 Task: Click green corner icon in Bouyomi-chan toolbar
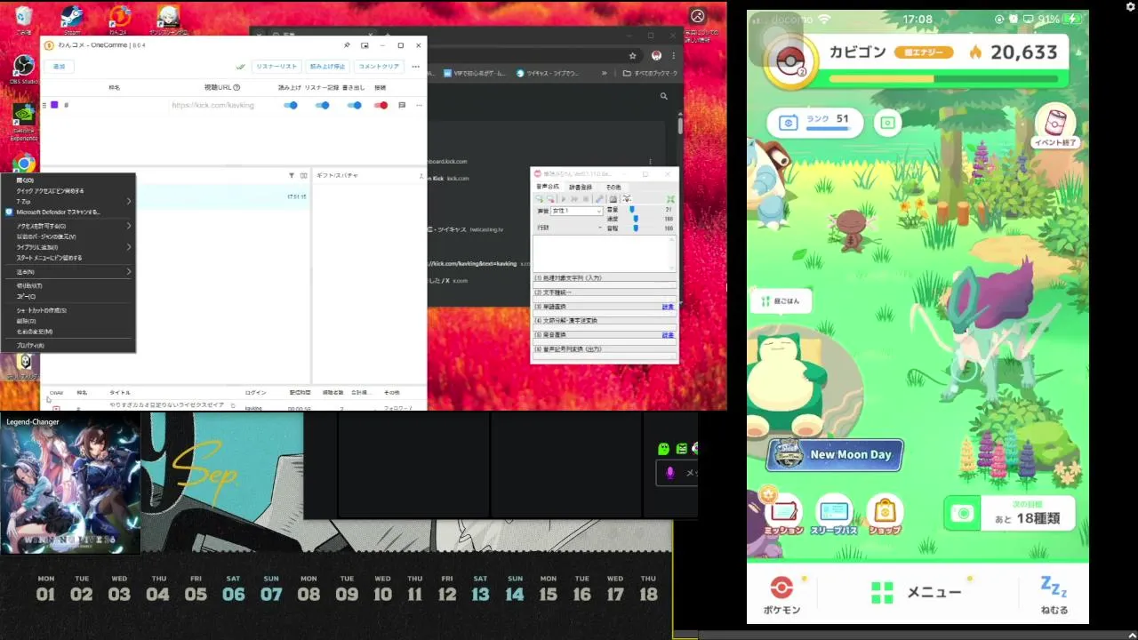point(670,199)
